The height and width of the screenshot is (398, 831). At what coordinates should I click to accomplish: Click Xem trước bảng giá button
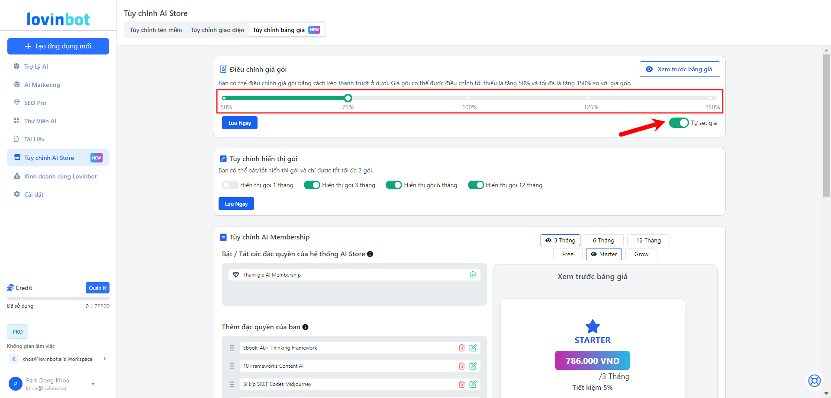(680, 69)
